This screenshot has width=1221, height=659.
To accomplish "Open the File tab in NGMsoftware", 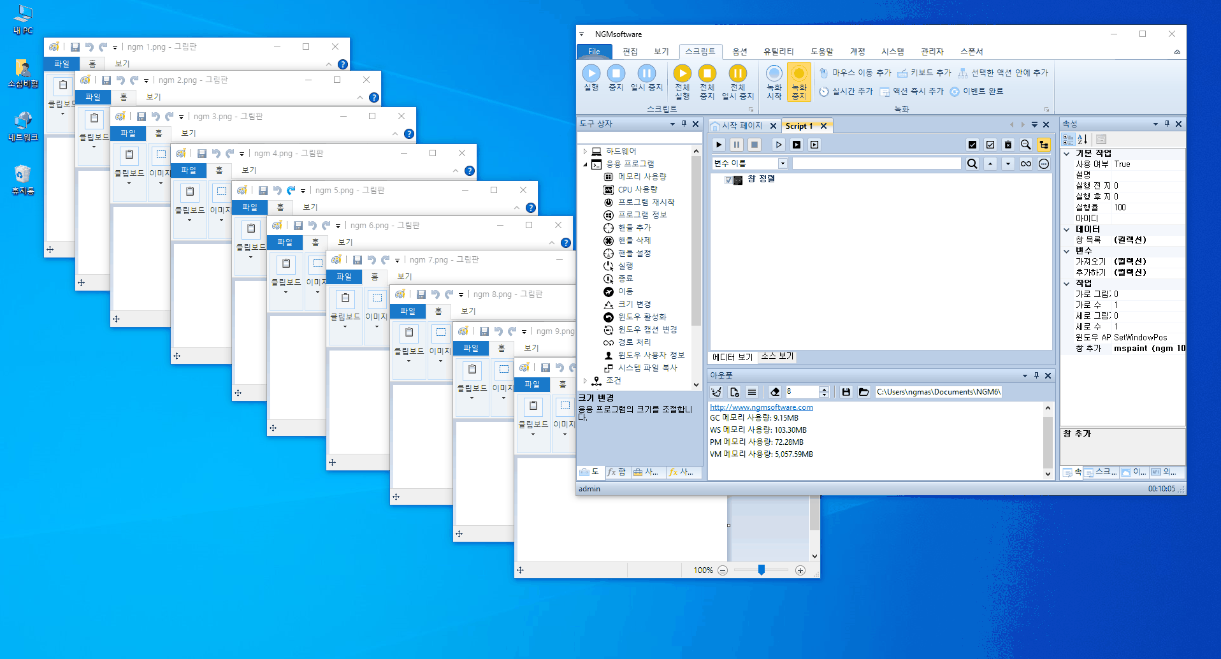I will 594,52.
